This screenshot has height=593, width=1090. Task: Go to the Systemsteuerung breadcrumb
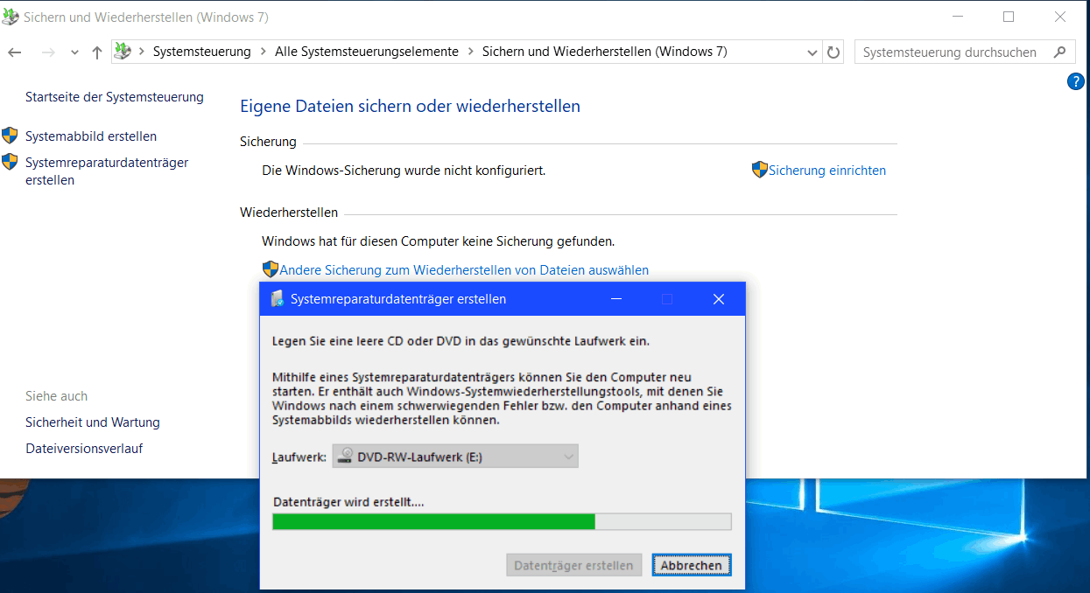(x=202, y=52)
